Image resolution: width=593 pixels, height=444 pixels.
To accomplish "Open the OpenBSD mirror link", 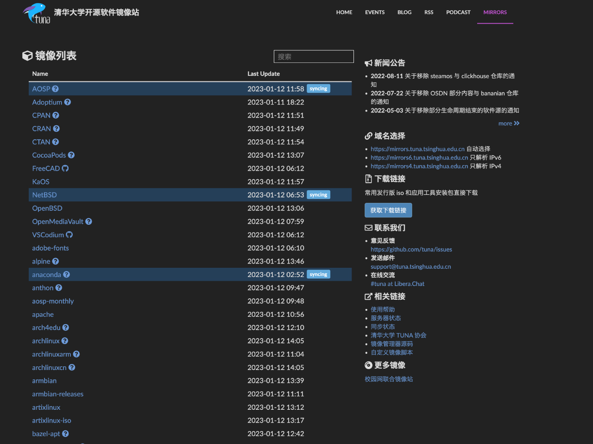I will tap(47, 208).
